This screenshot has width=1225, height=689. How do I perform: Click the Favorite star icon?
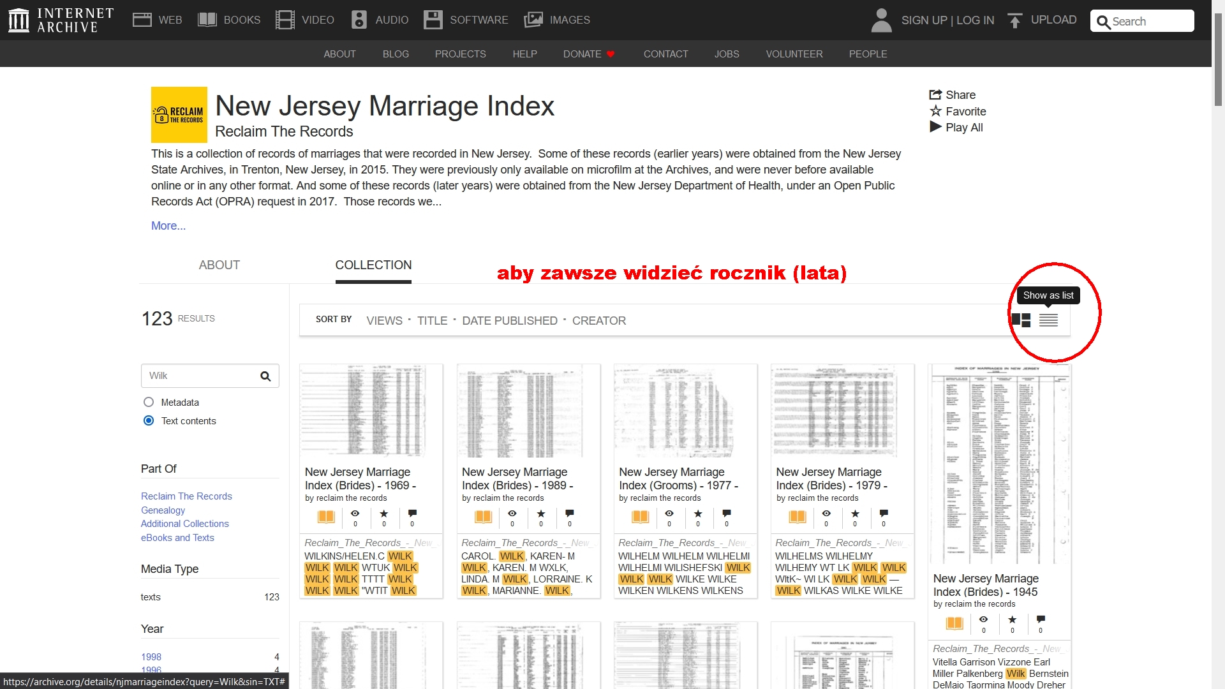coord(935,111)
